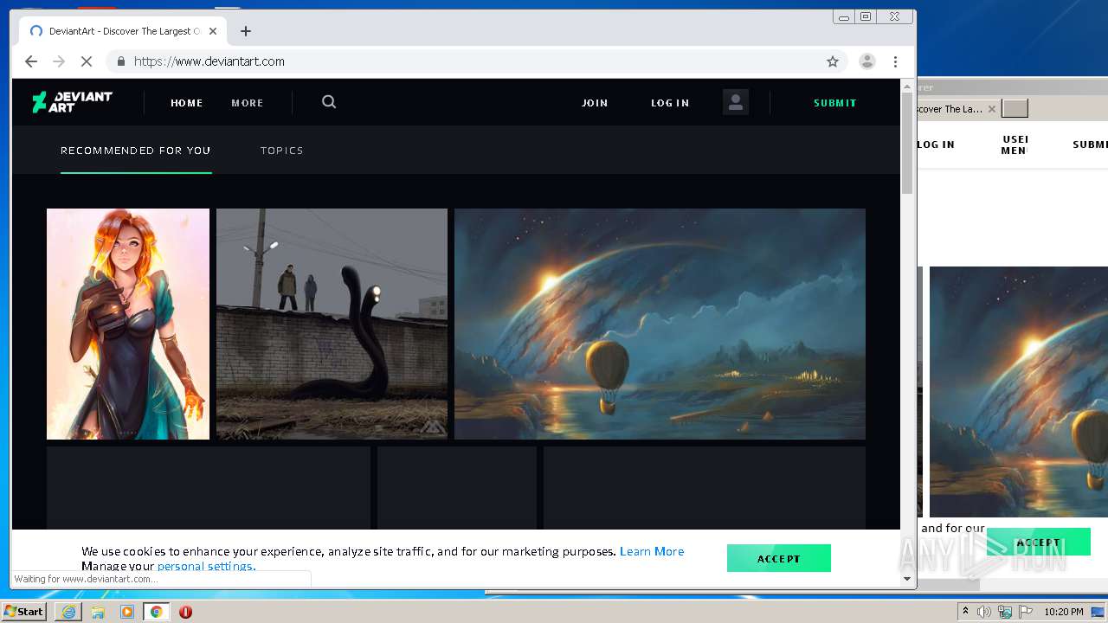Click the DeviantArt logo
The image size is (1108, 623).
(x=72, y=102)
